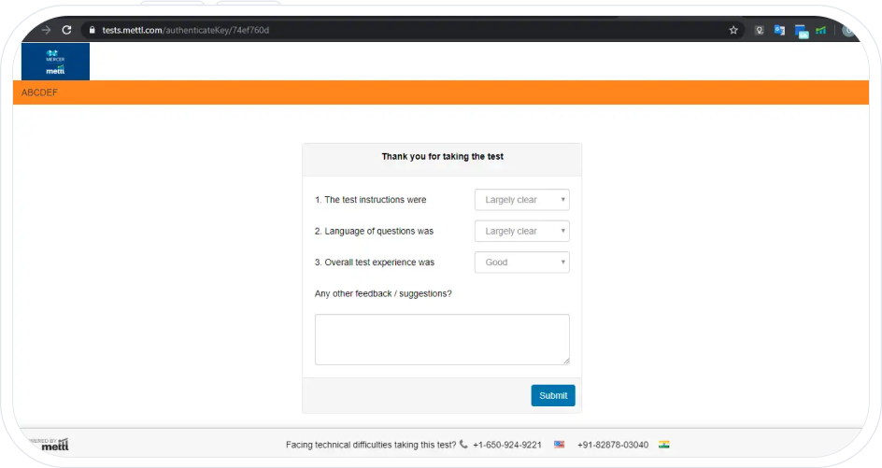882x468 pixels.
Task: Click the India support number +91-82878-03040
Action: (612, 445)
